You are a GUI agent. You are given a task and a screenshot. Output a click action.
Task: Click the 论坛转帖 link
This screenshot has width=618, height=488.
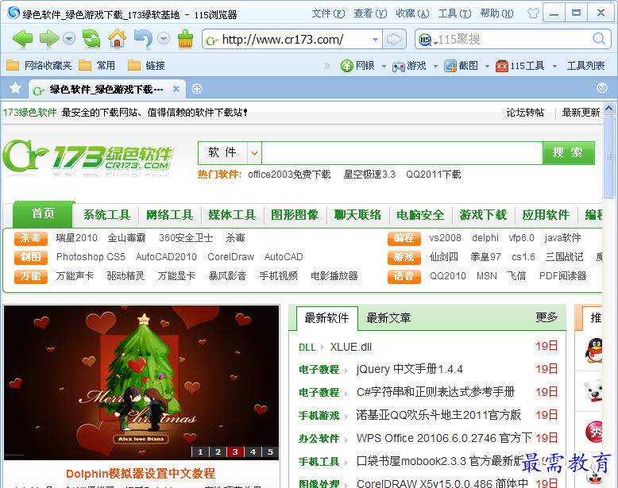tap(525, 113)
